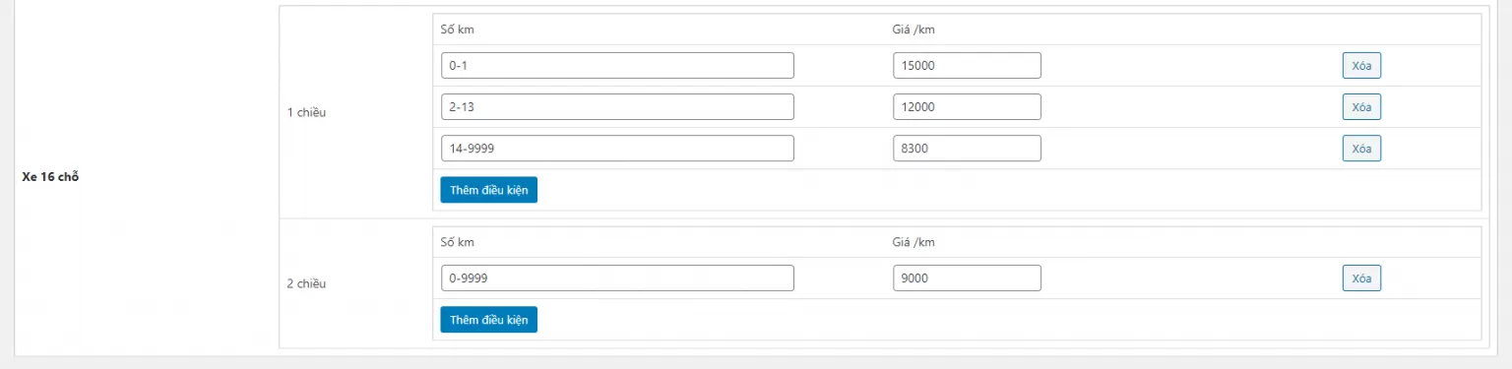
Task: Add a condition under 1 chiều pricing
Action: point(488,190)
